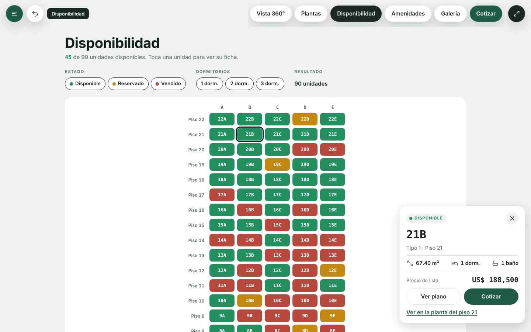Image resolution: width=531 pixels, height=332 pixels.
Task: Click the area icon beside 67.40 m²
Action: click(410, 263)
